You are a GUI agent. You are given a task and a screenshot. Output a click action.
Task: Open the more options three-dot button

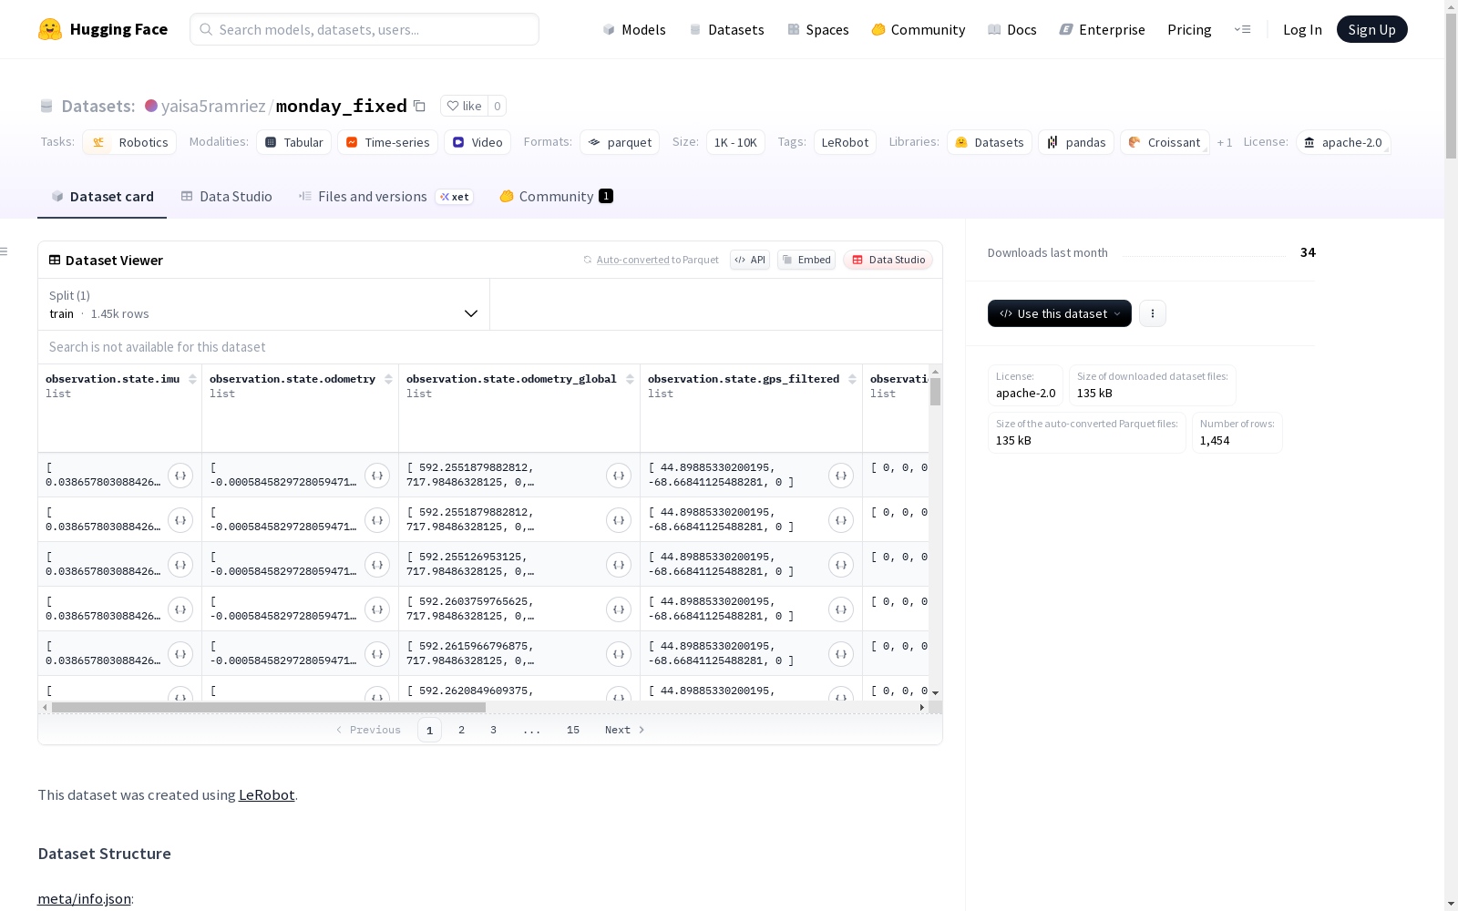[x=1153, y=313]
